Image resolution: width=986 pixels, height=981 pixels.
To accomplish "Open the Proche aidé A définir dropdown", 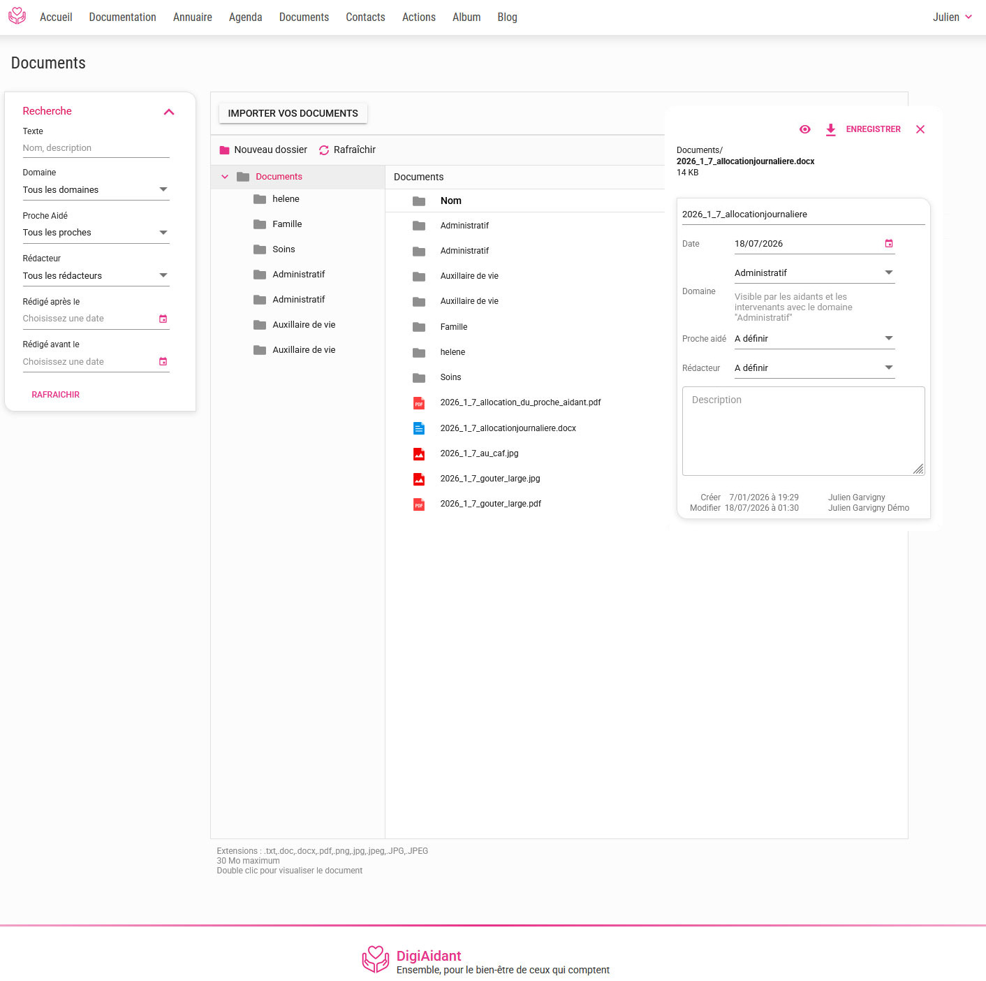I will [x=814, y=339].
